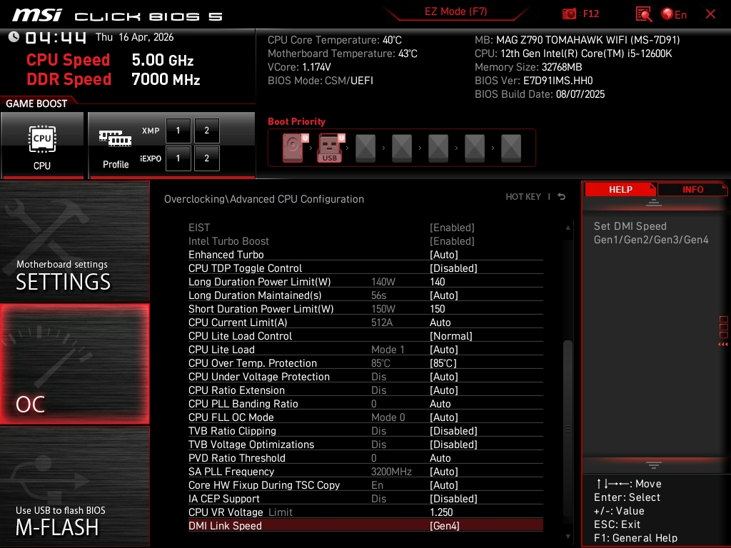Click the GAME BOOST header label

tap(36, 103)
